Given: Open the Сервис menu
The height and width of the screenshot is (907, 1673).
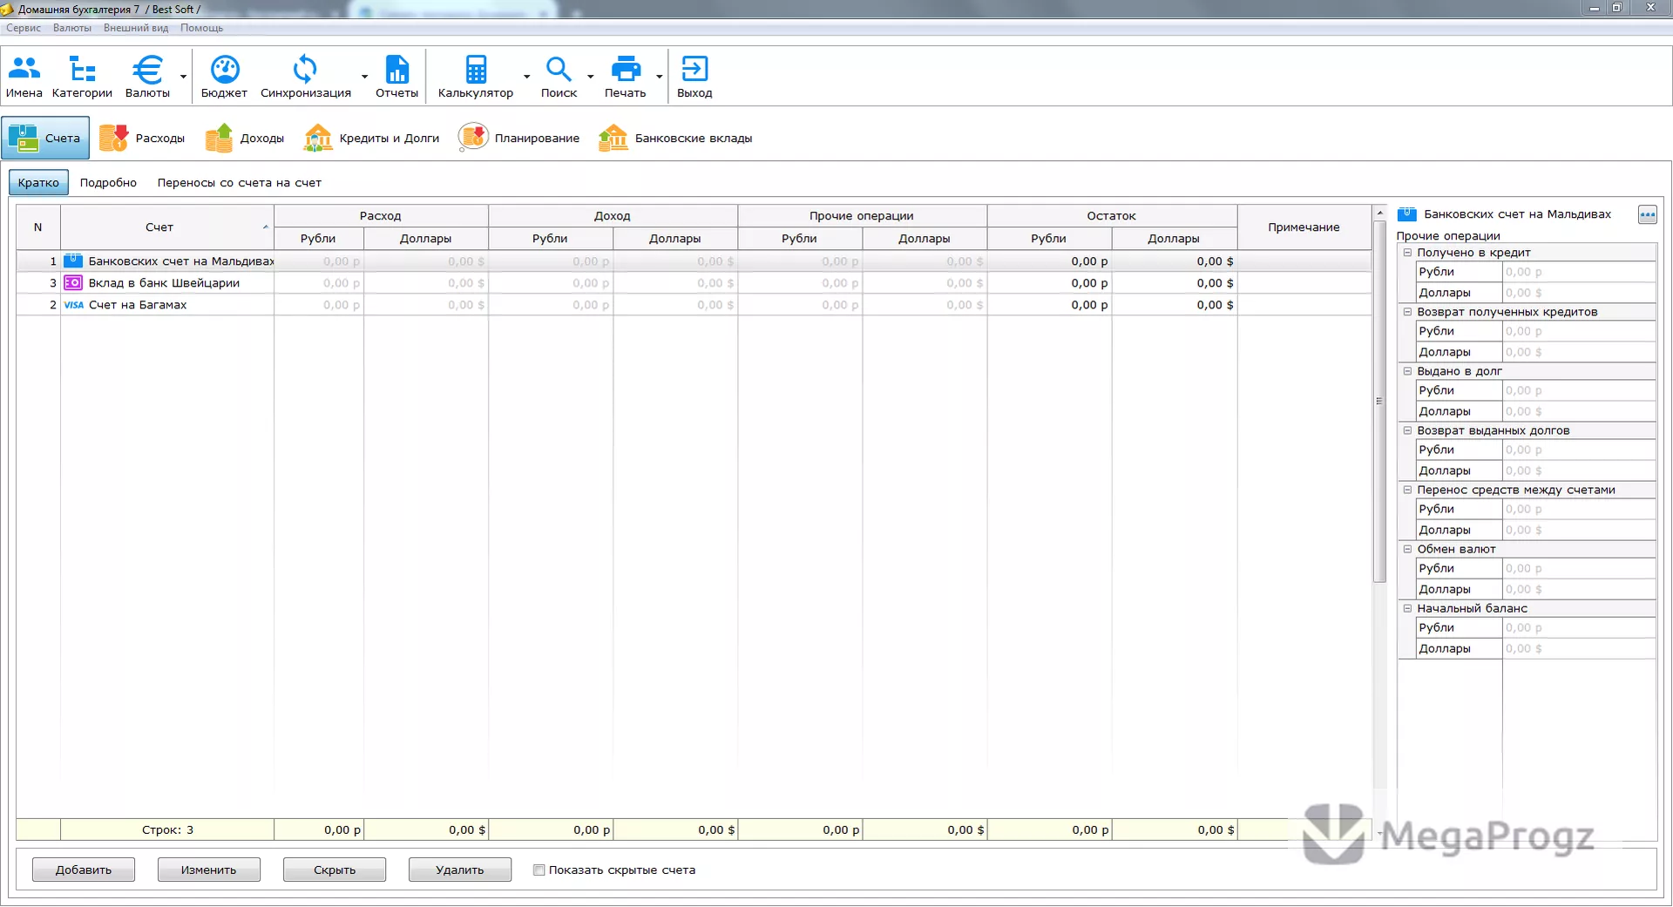Looking at the screenshot, I should point(24,28).
